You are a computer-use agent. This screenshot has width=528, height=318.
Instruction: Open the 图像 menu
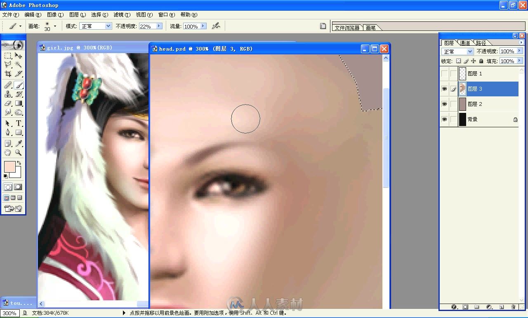click(55, 15)
